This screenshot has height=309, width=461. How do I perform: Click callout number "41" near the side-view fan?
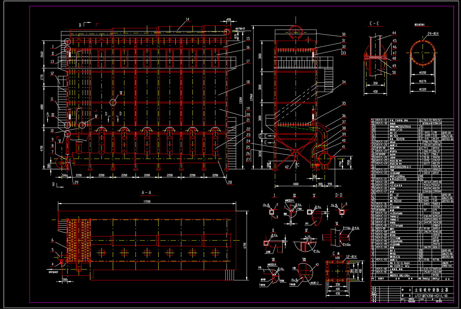(344, 147)
